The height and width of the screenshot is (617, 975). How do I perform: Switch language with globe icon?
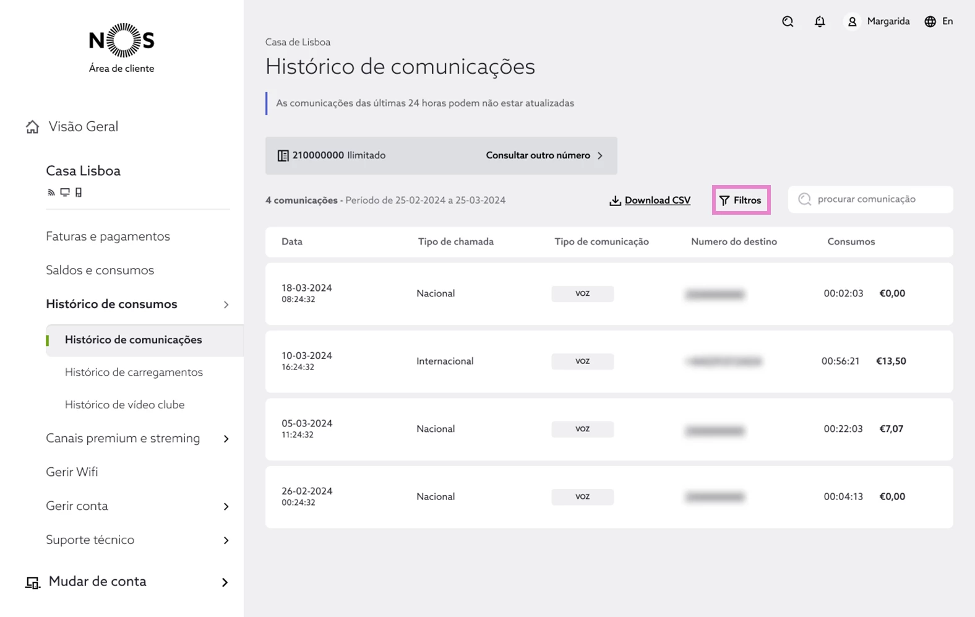point(930,22)
